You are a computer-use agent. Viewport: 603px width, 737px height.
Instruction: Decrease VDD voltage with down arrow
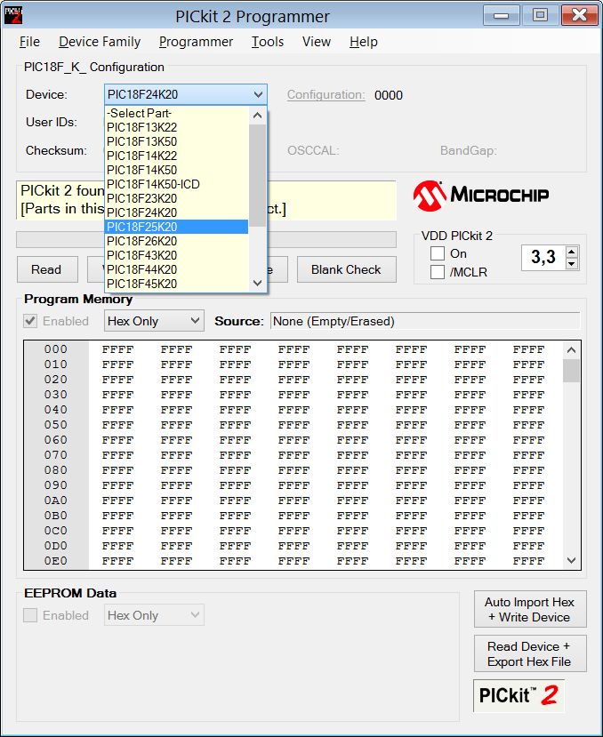[572, 263]
